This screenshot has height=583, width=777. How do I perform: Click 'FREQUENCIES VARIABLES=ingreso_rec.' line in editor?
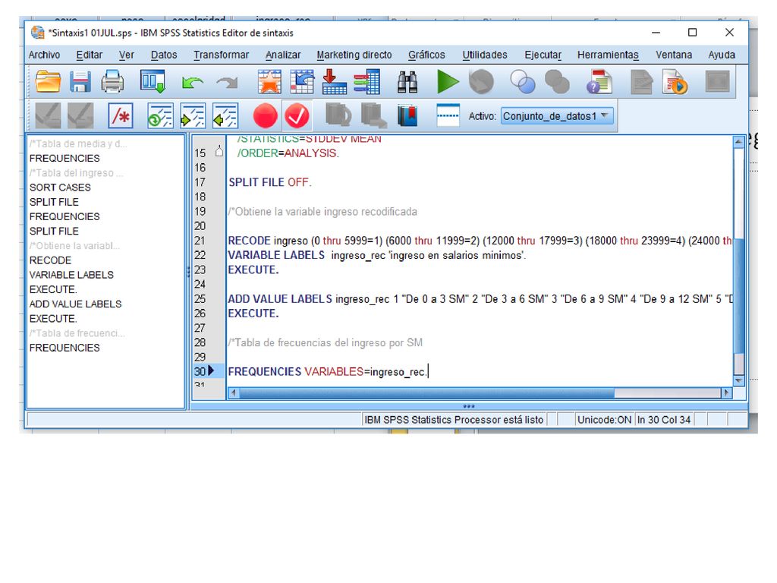pos(327,372)
